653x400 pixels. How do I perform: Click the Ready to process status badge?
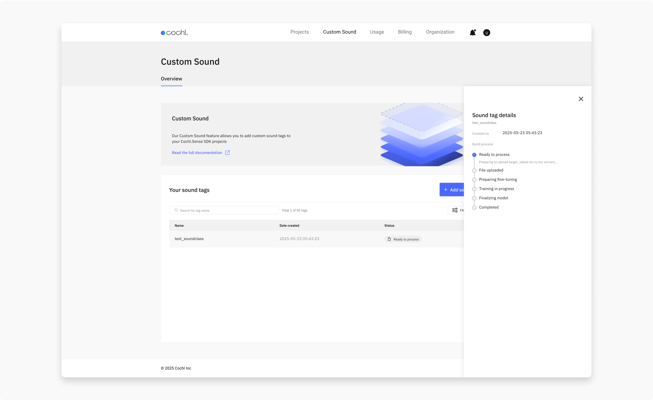point(403,239)
